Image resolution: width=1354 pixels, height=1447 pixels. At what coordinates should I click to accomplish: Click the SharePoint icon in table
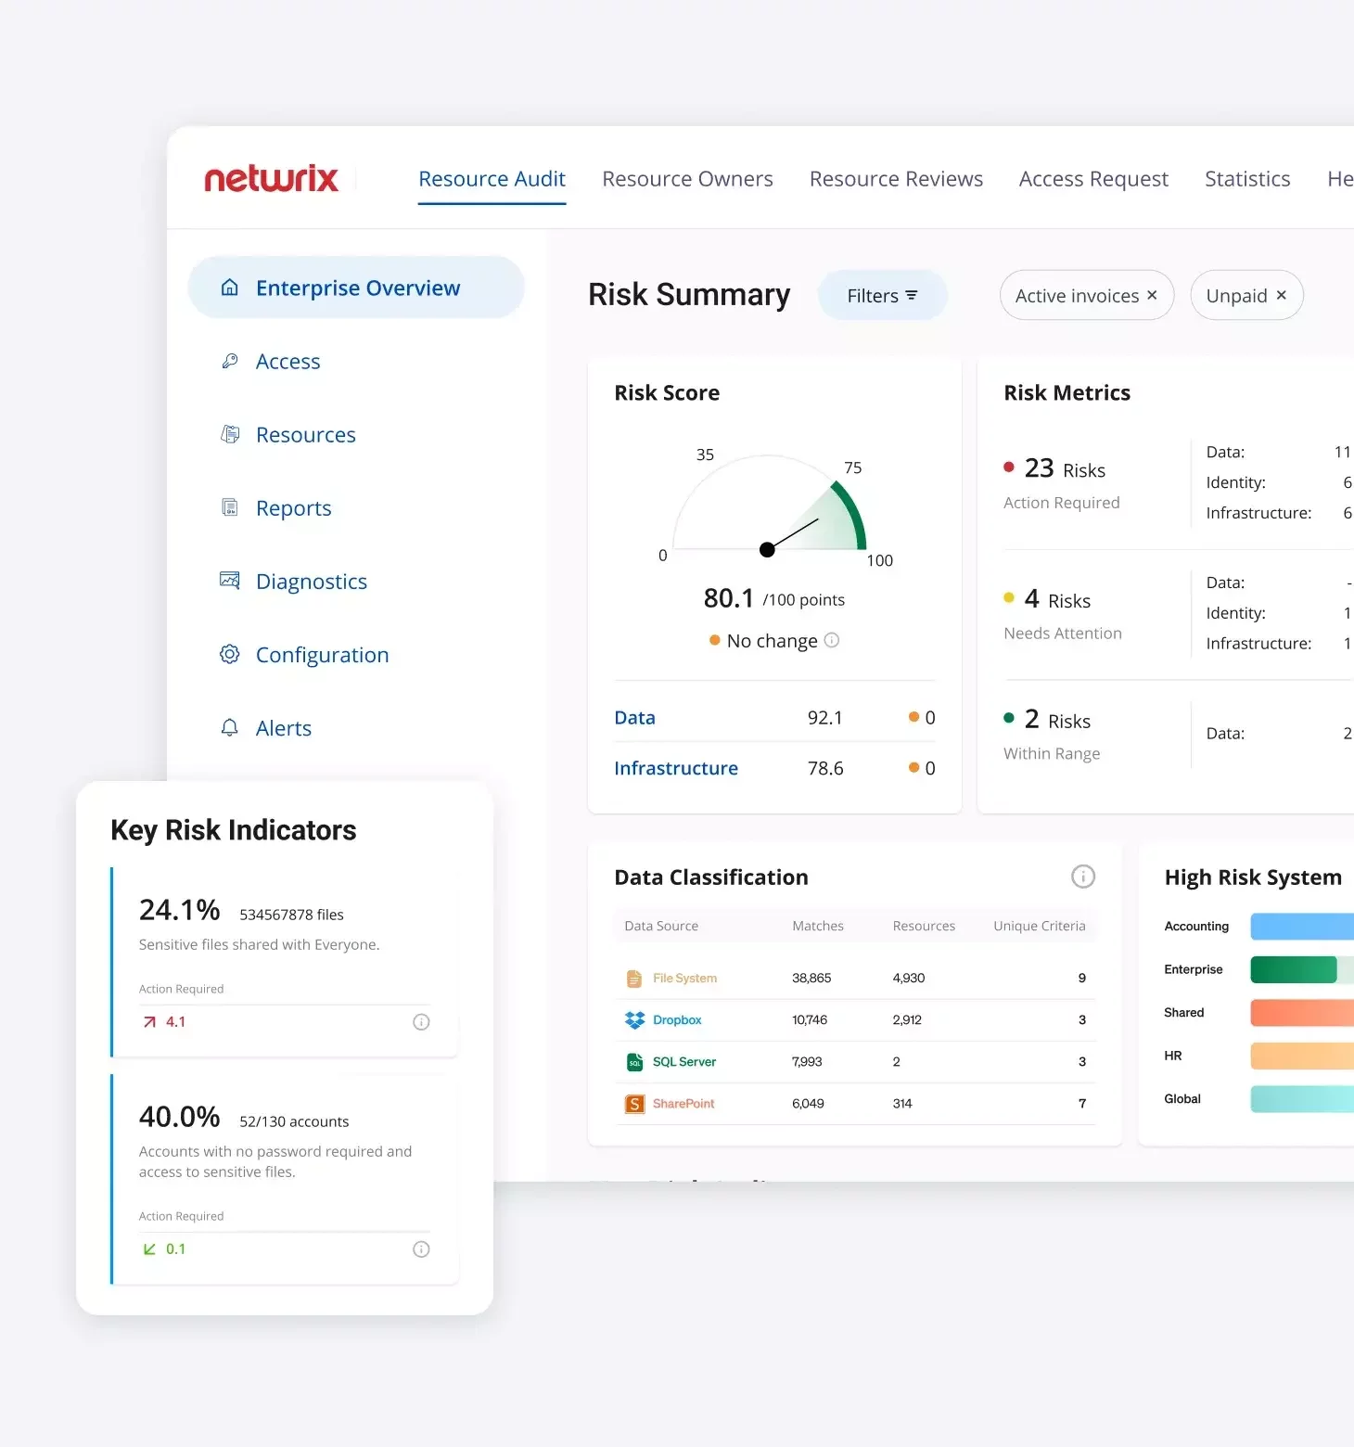pyautogui.click(x=634, y=1104)
